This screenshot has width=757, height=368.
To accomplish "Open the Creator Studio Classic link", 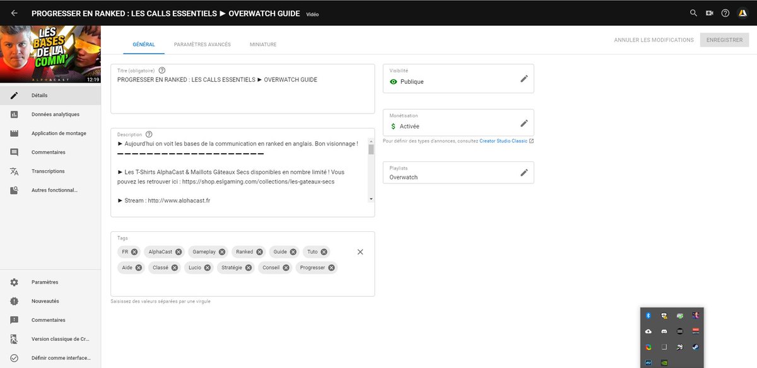I will click(507, 141).
